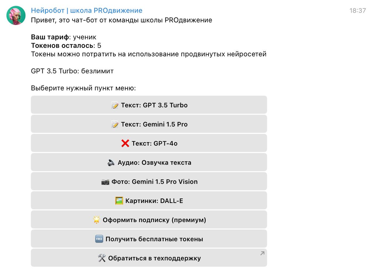Open Аудио: Озвучка текста option
Screen dimensions: 374x271
tap(149, 162)
